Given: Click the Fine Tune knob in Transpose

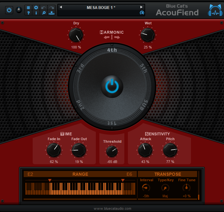Looking at the screenshot, I should [x=187, y=188].
